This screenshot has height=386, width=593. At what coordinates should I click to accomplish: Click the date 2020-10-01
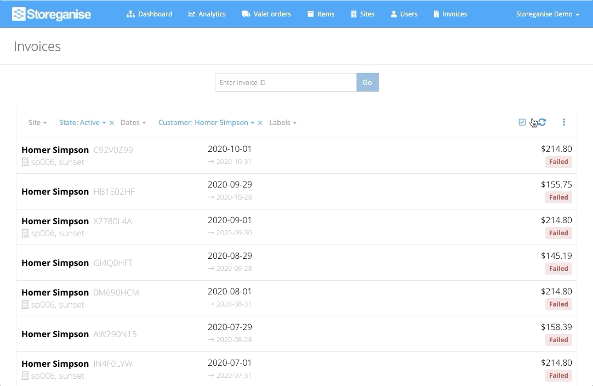[x=230, y=149]
